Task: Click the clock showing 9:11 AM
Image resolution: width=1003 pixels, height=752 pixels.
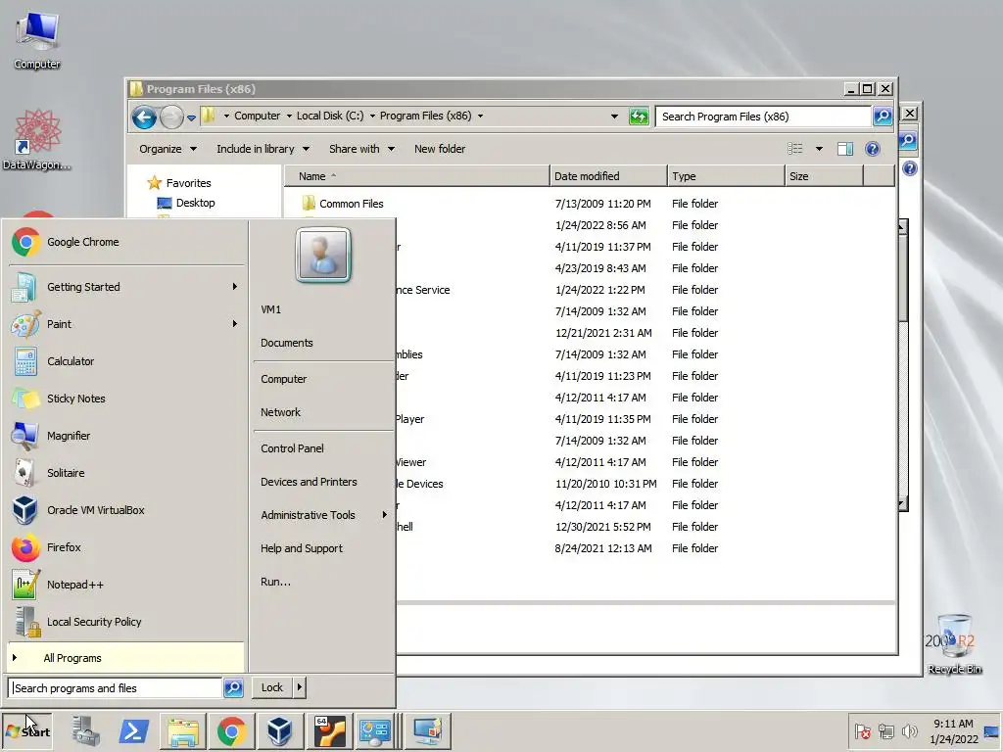Action: pyautogui.click(x=953, y=724)
